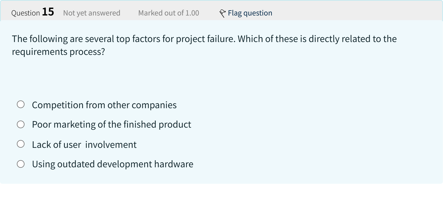443x224 pixels.
Task: Click the word 'hardware' in the last option
Action: (x=174, y=164)
